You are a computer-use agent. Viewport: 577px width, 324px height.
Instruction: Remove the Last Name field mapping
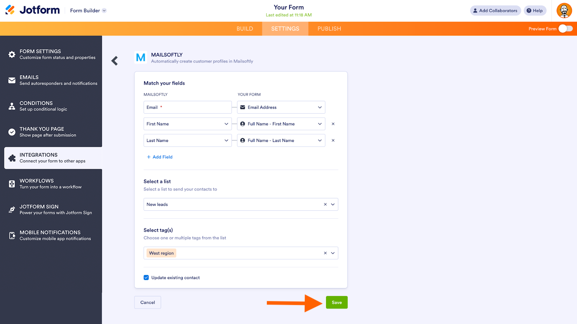[333, 140]
